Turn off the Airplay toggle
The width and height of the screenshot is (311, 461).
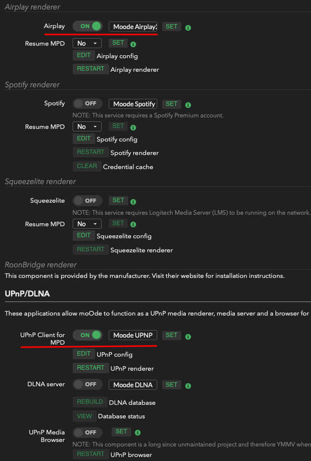coord(88,26)
